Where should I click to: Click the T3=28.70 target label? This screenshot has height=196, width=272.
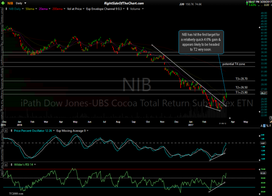point(241,79)
